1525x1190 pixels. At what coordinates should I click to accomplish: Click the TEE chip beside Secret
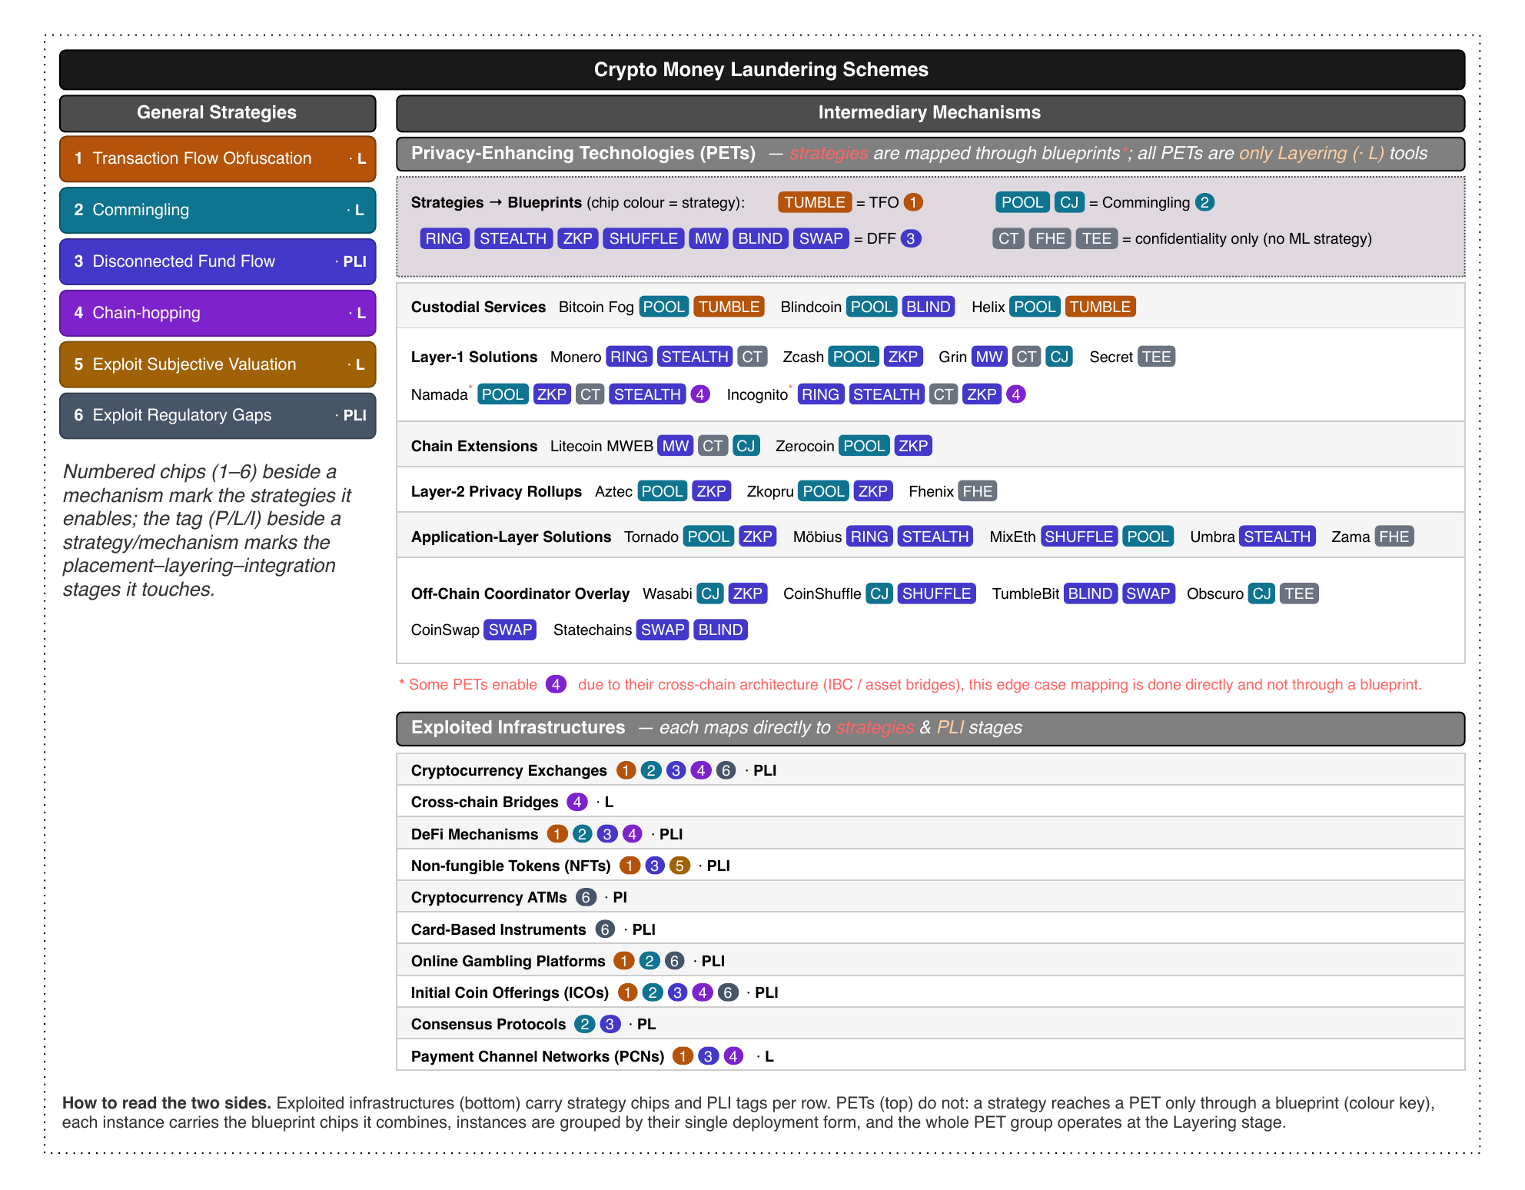coord(1157,357)
